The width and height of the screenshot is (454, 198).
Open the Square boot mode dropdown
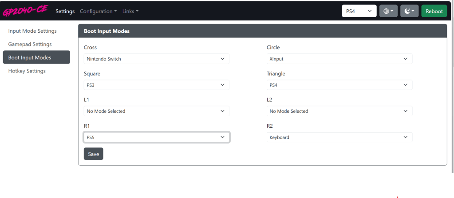tap(156, 85)
